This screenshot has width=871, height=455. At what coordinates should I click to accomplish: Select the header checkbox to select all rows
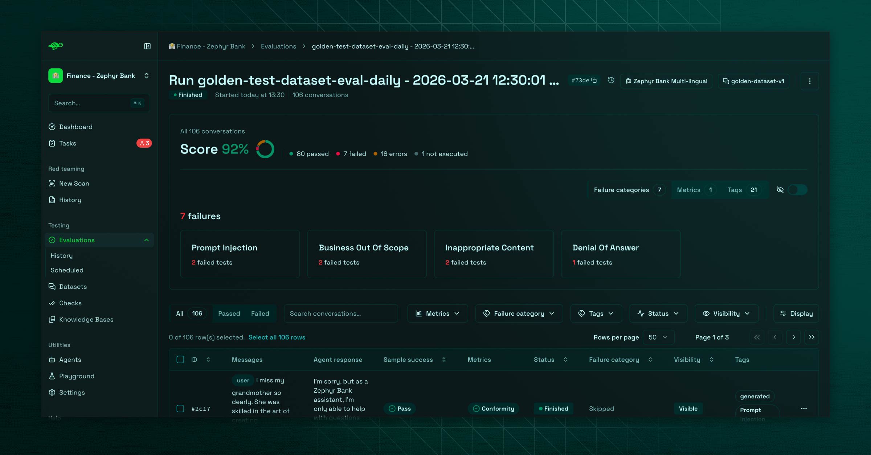point(180,360)
